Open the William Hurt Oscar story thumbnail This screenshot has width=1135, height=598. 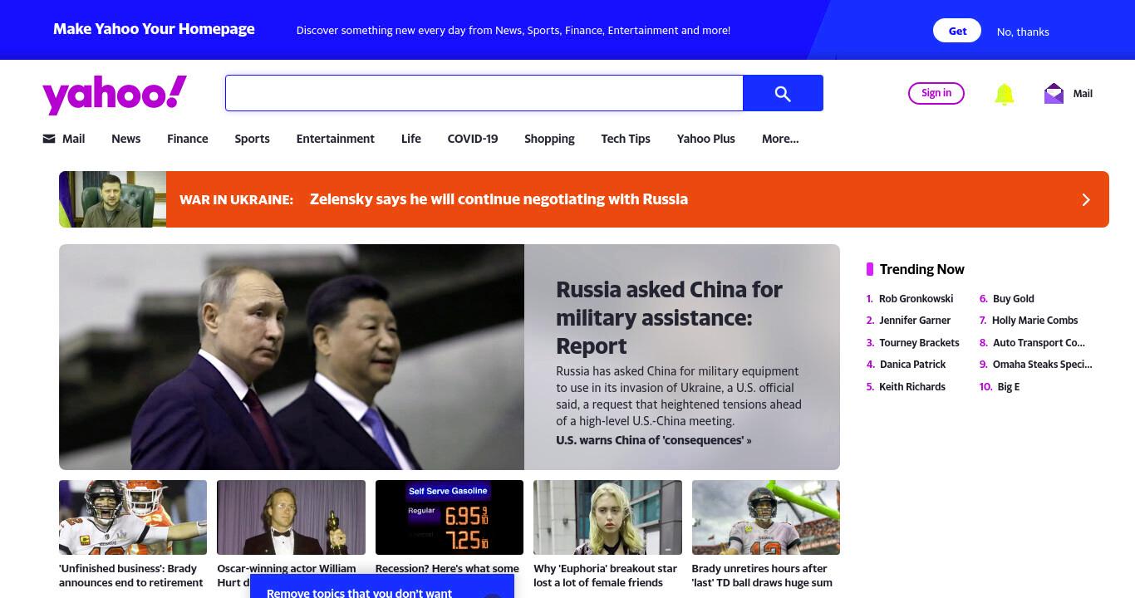291,517
